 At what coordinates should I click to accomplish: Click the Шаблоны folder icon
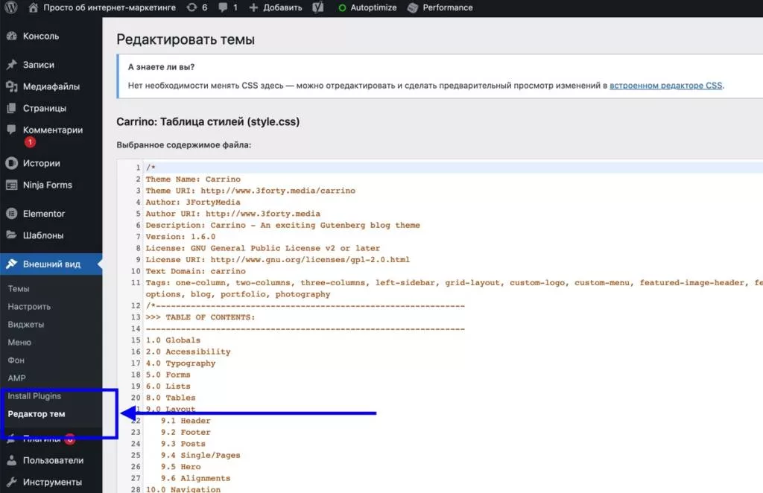(x=12, y=235)
